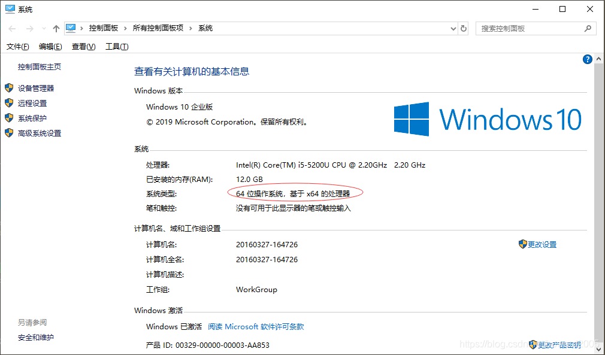This screenshot has height=355, width=605.
Task: Select full computer name beside 计算机全名:
Action: [x=267, y=260]
